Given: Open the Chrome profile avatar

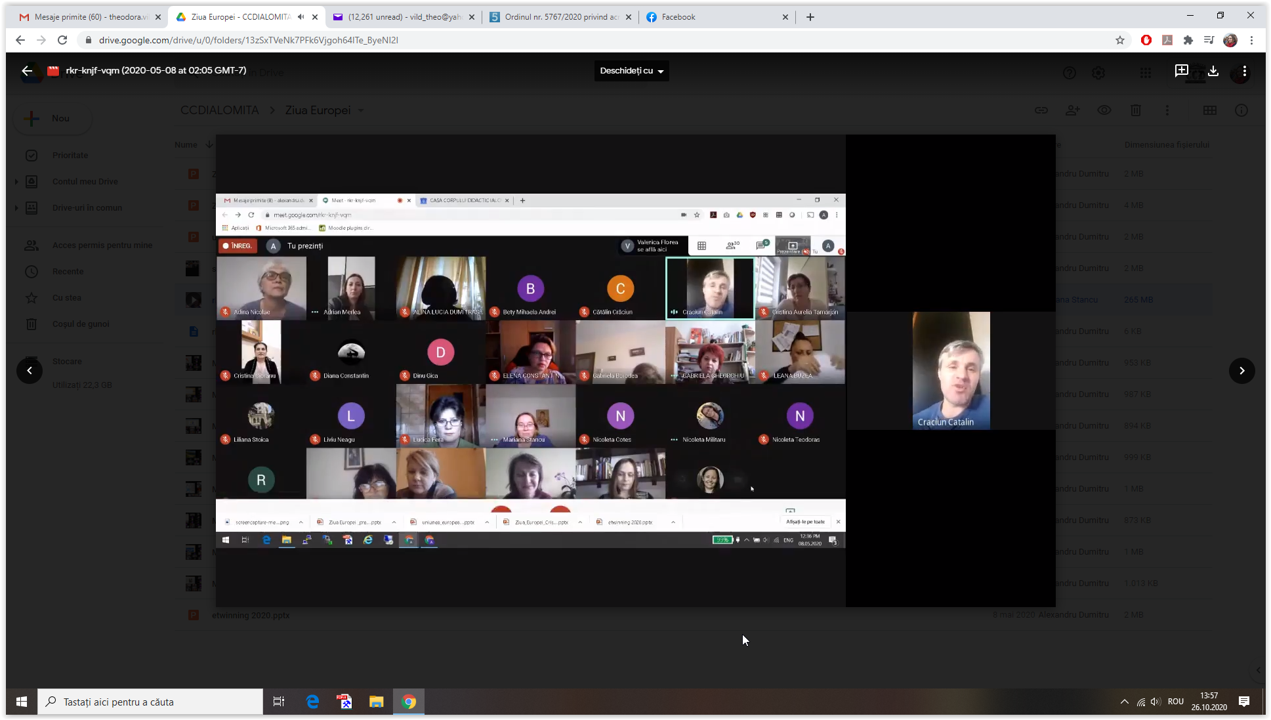Looking at the screenshot, I should pyautogui.click(x=1230, y=40).
